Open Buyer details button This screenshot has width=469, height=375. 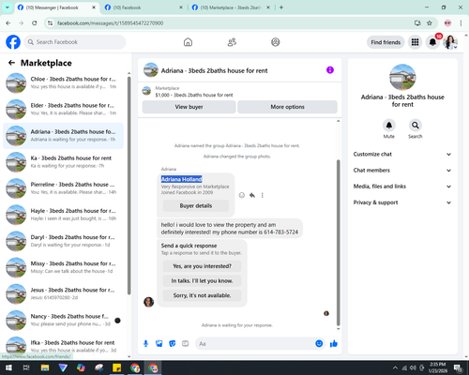[196, 205]
